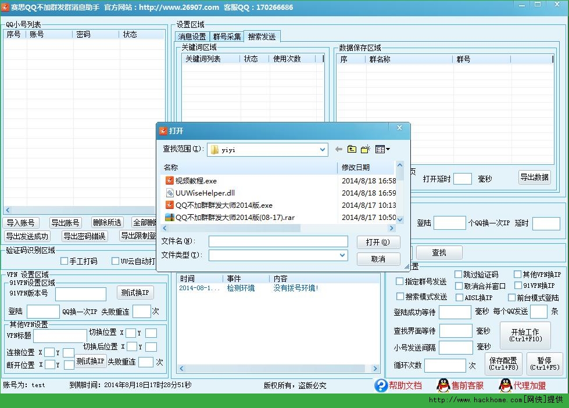Open the 查找范围 yiyi folder dropdown
The width and height of the screenshot is (569, 408).
point(323,149)
